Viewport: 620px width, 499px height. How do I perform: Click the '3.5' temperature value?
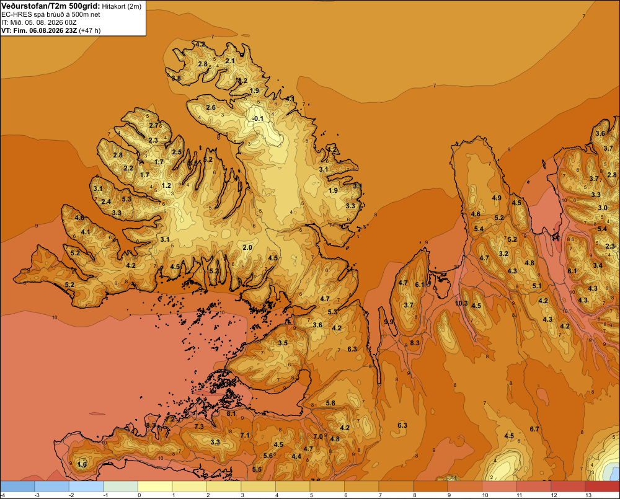(283, 343)
